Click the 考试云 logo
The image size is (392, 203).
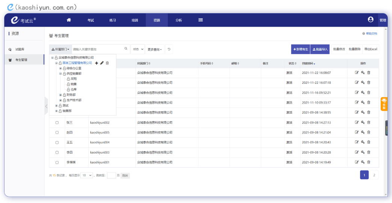tap(23, 20)
